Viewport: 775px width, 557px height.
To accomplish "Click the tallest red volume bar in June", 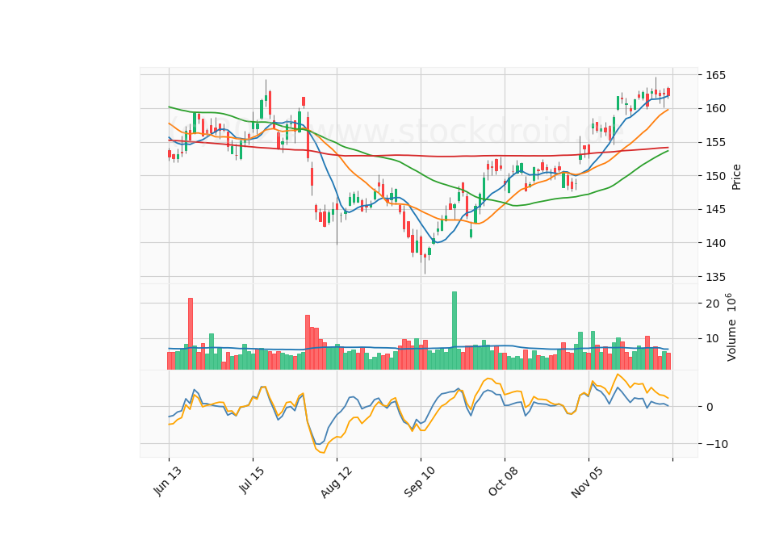I will (191, 333).
